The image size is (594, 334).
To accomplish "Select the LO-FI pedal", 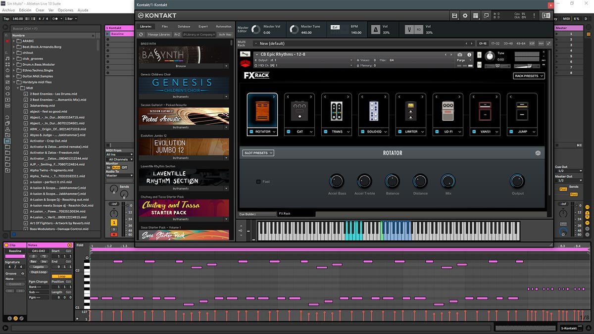I will [448, 111].
